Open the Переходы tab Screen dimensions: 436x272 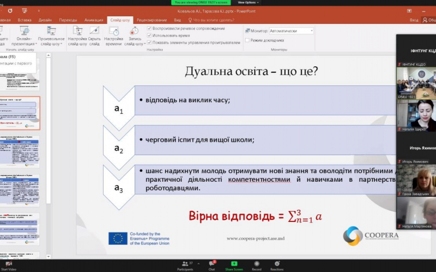68,20
